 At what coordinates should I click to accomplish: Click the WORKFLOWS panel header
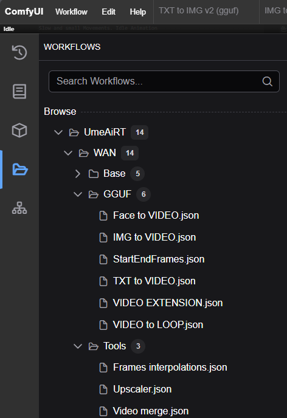[72, 47]
